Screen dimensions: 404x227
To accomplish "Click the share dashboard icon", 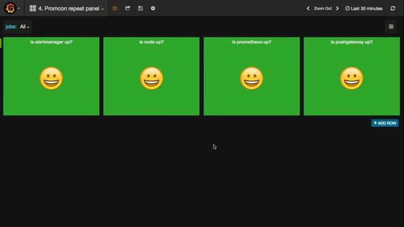I will tap(128, 8).
